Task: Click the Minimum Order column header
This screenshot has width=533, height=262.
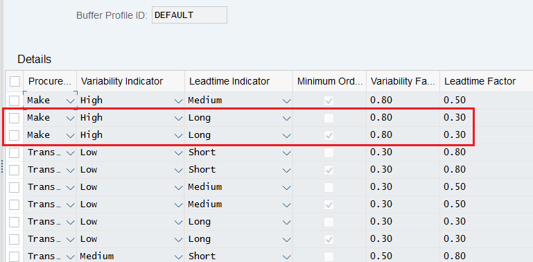Action: point(329,81)
